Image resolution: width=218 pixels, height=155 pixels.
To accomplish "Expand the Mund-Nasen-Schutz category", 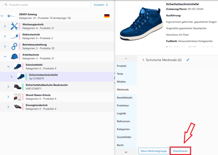I will click(x=8, y=97).
